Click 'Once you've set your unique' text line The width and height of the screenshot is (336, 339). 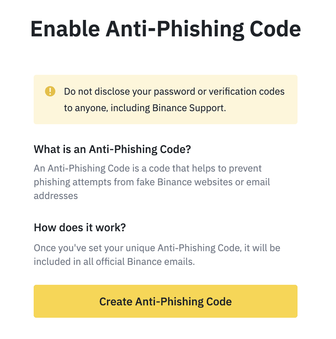(157, 248)
